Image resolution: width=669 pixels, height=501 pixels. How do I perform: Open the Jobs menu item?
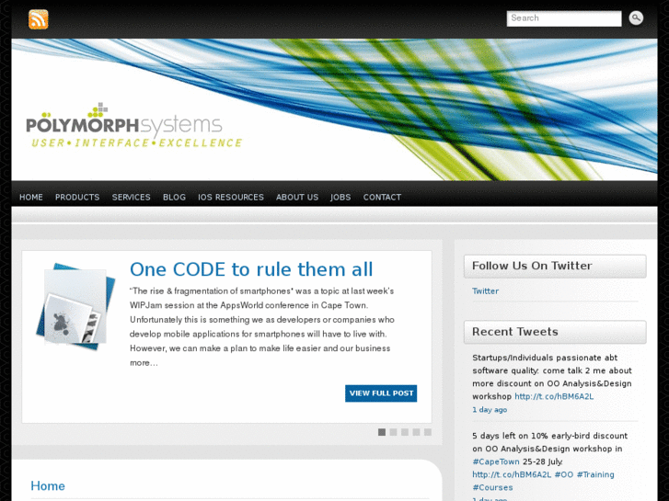coord(340,198)
